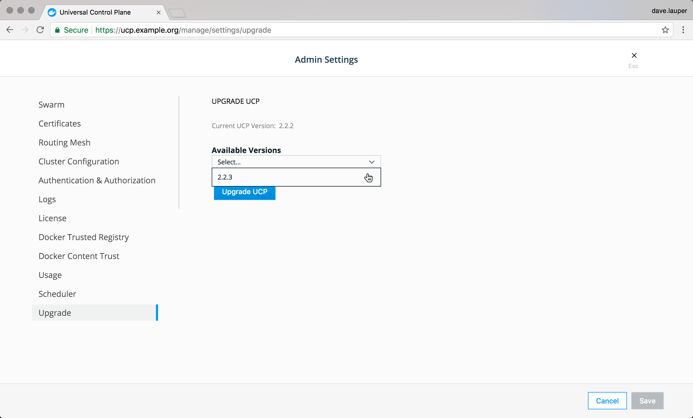Click the Upgrade UCP button
The image size is (693, 418).
click(x=244, y=192)
